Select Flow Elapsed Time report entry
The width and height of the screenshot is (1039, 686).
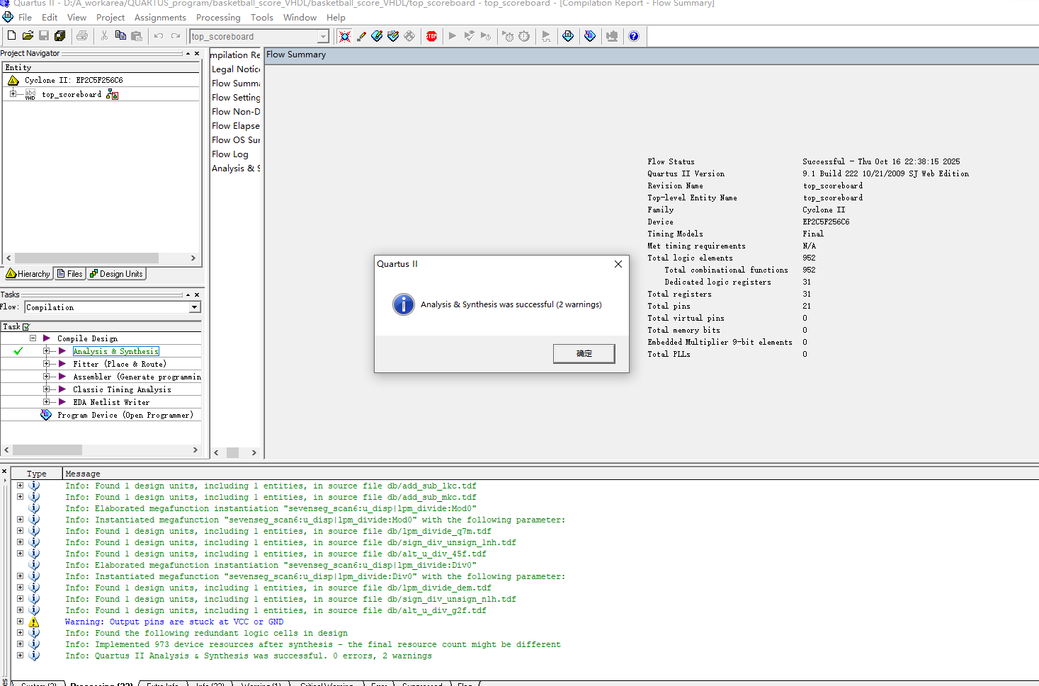236,125
